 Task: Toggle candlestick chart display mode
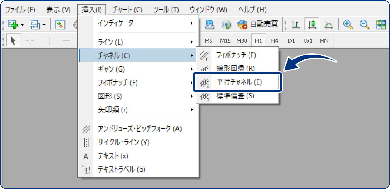tap(312, 25)
